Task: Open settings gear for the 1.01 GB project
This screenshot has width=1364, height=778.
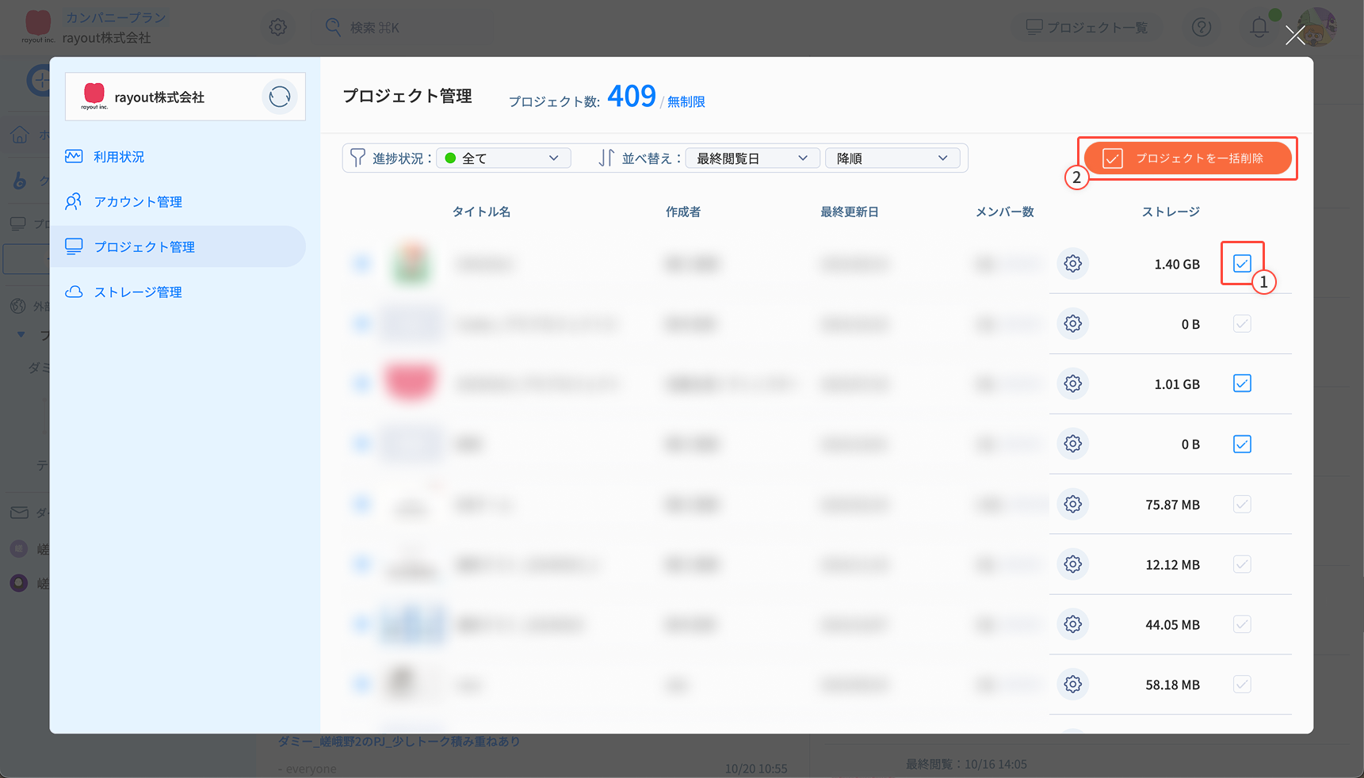Action: pyautogui.click(x=1073, y=384)
